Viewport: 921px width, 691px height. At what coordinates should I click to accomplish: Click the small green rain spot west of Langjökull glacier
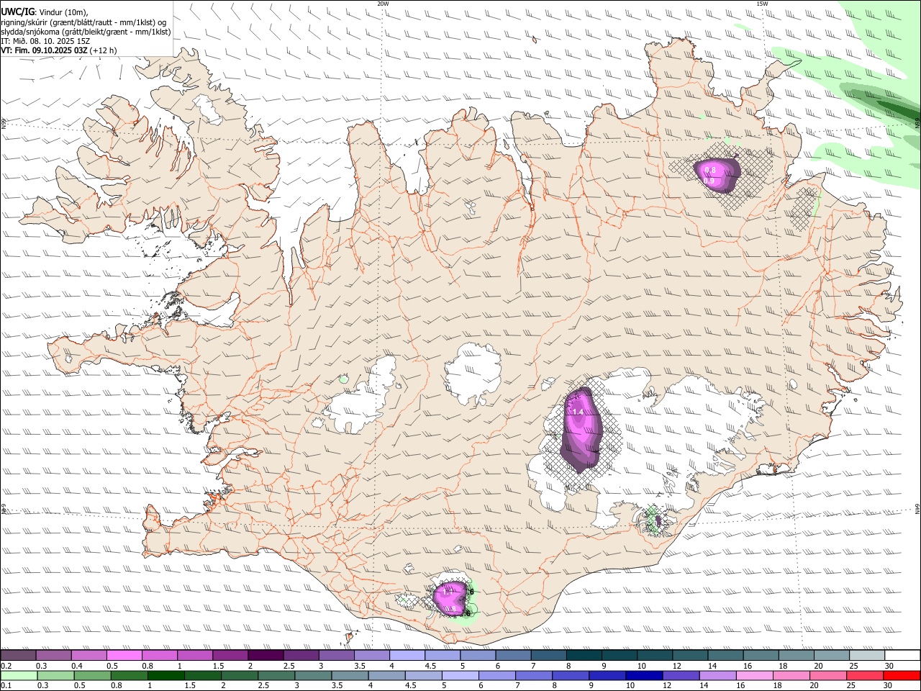tap(344, 379)
